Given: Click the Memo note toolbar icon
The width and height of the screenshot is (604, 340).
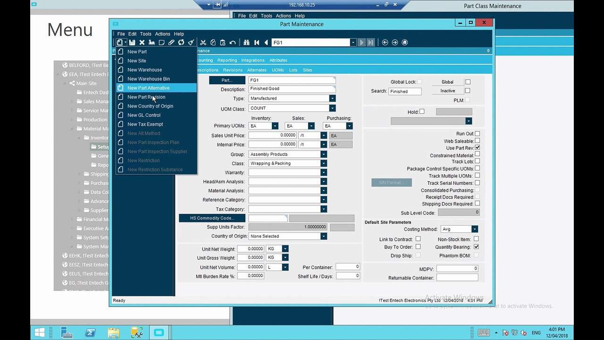Looking at the screenshot, I should click(161, 42).
